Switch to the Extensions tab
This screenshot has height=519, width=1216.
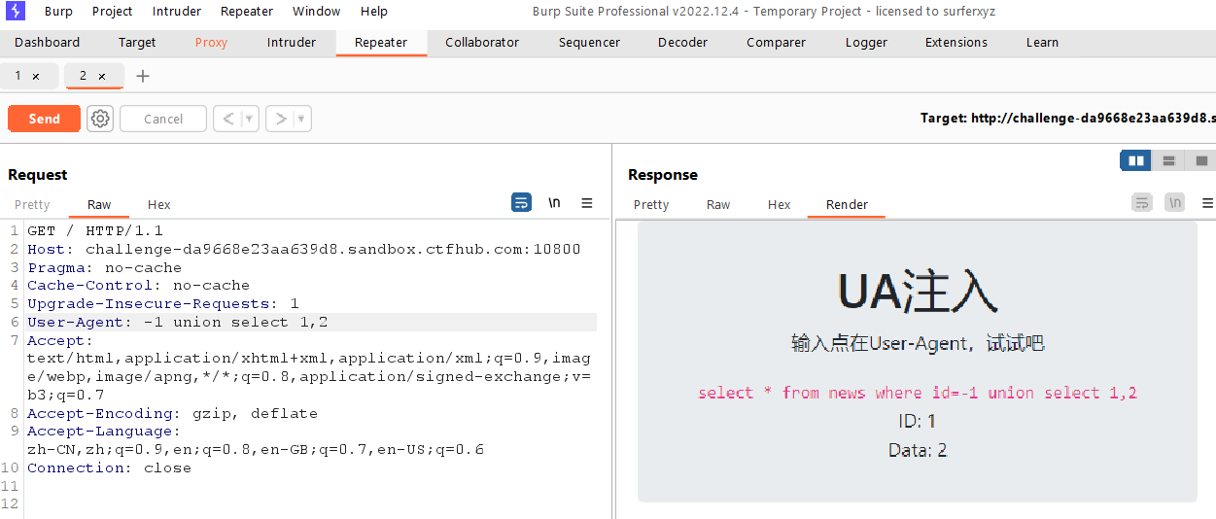[x=956, y=43]
